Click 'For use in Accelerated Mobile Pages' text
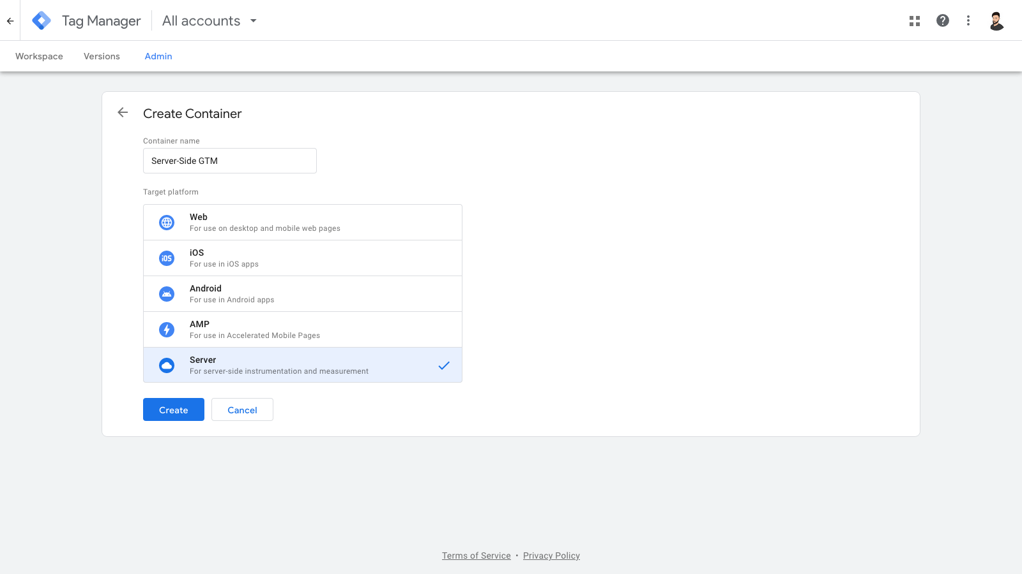This screenshot has width=1022, height=574. (255, 335)
